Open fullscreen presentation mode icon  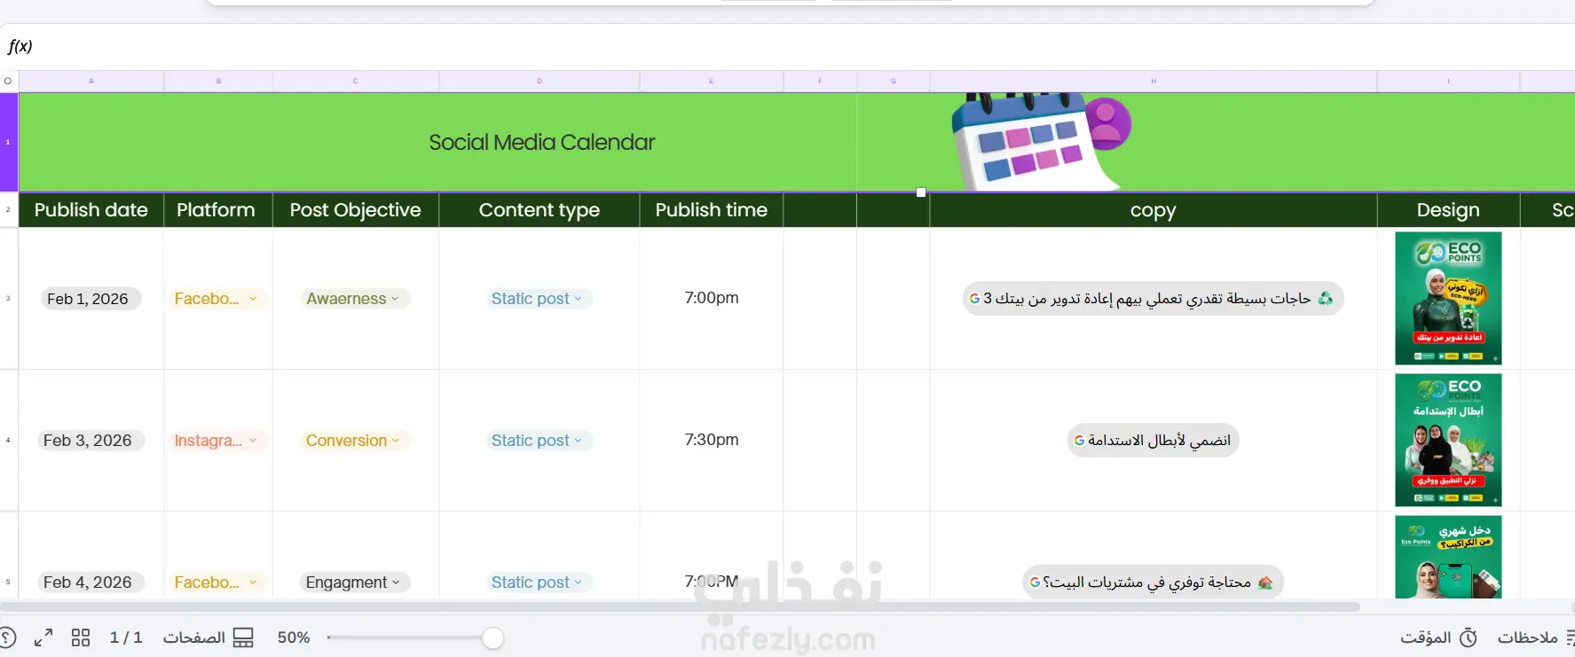click(43, 637)
